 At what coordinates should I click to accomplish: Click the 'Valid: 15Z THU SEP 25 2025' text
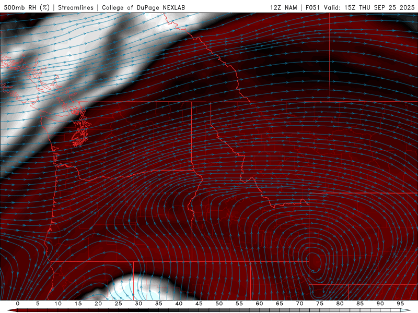pyautogui.click(x=369, y=7)
